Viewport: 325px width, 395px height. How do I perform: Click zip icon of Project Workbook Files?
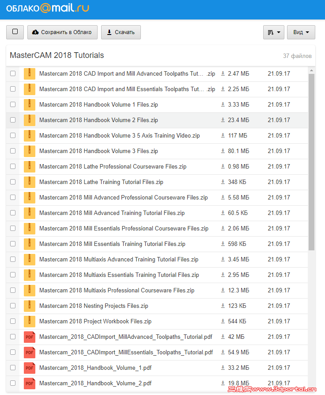click(x=30, y=322)
